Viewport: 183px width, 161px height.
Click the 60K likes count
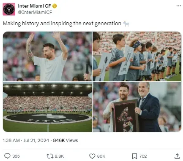pos(101,156)
